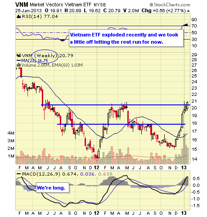Click the 13 year marker under MACD panel
Screen dimensions: 207x217
point(184,213)
